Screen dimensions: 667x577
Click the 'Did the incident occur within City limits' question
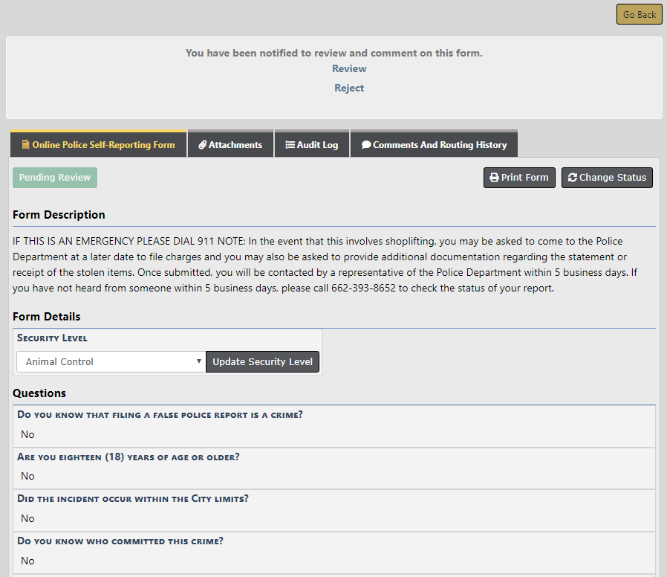tap(133, 498)
